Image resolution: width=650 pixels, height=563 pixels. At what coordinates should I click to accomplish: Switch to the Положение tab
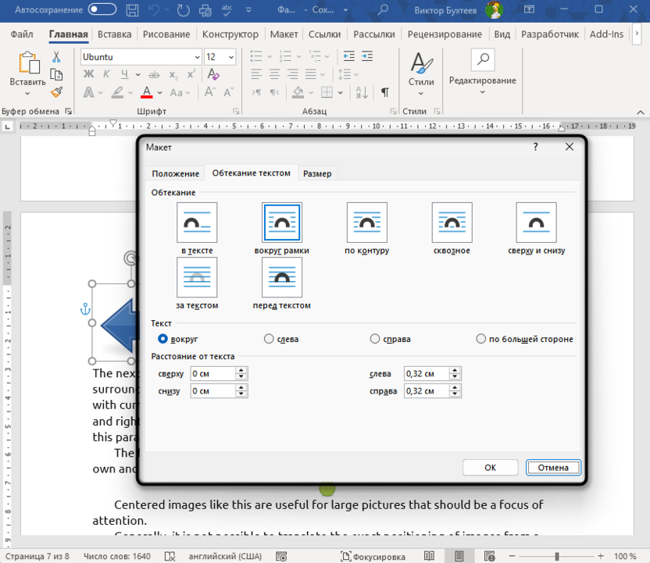point(176,173)
